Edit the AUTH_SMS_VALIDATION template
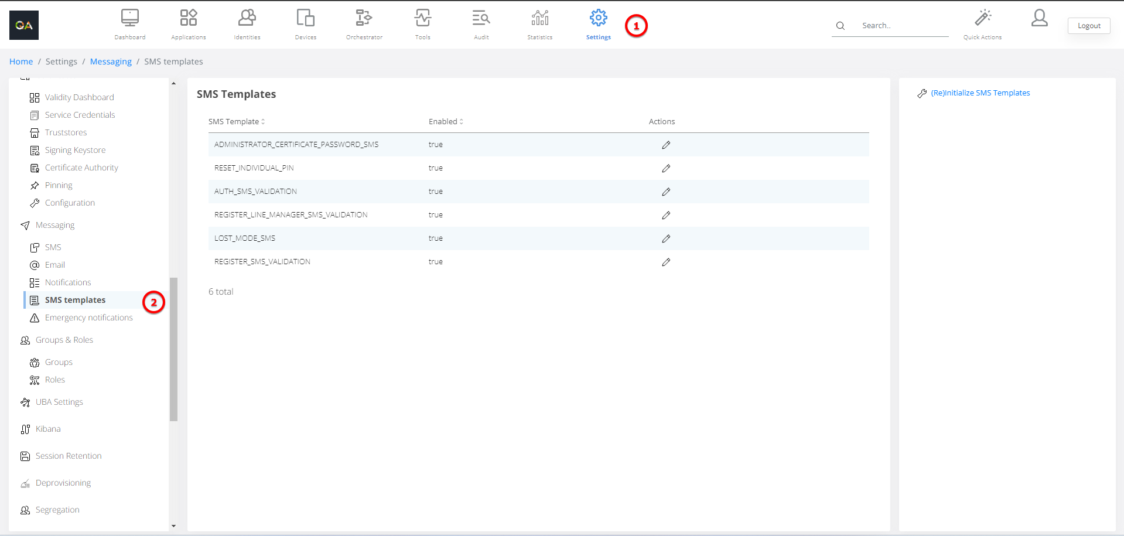 point(666,192)
